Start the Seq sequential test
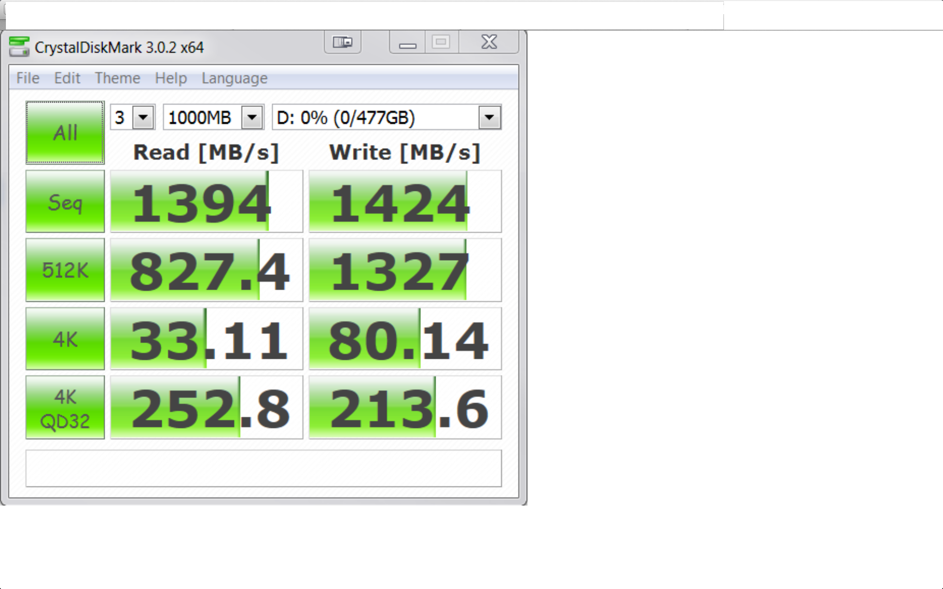943x589 pixels. [x=65, y=202]
